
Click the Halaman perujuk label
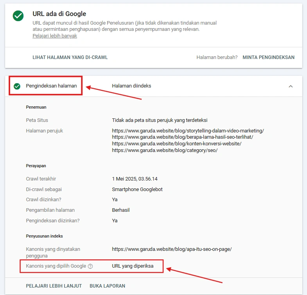coord(45,131)
